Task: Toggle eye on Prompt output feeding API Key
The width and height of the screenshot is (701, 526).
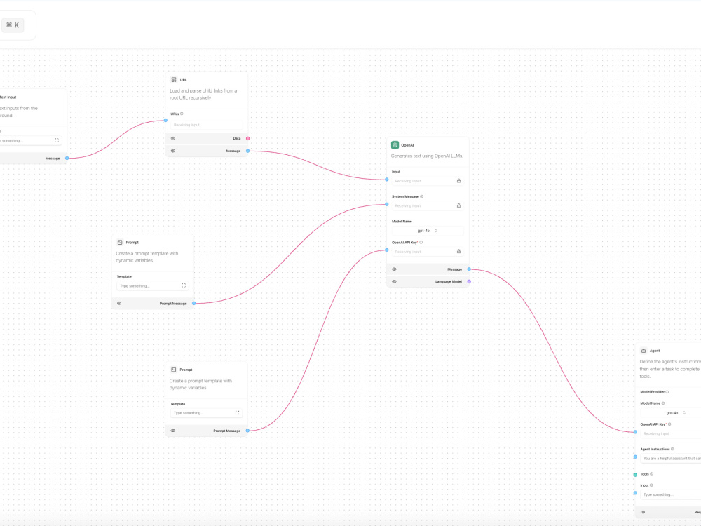Action: click(173, 431)
